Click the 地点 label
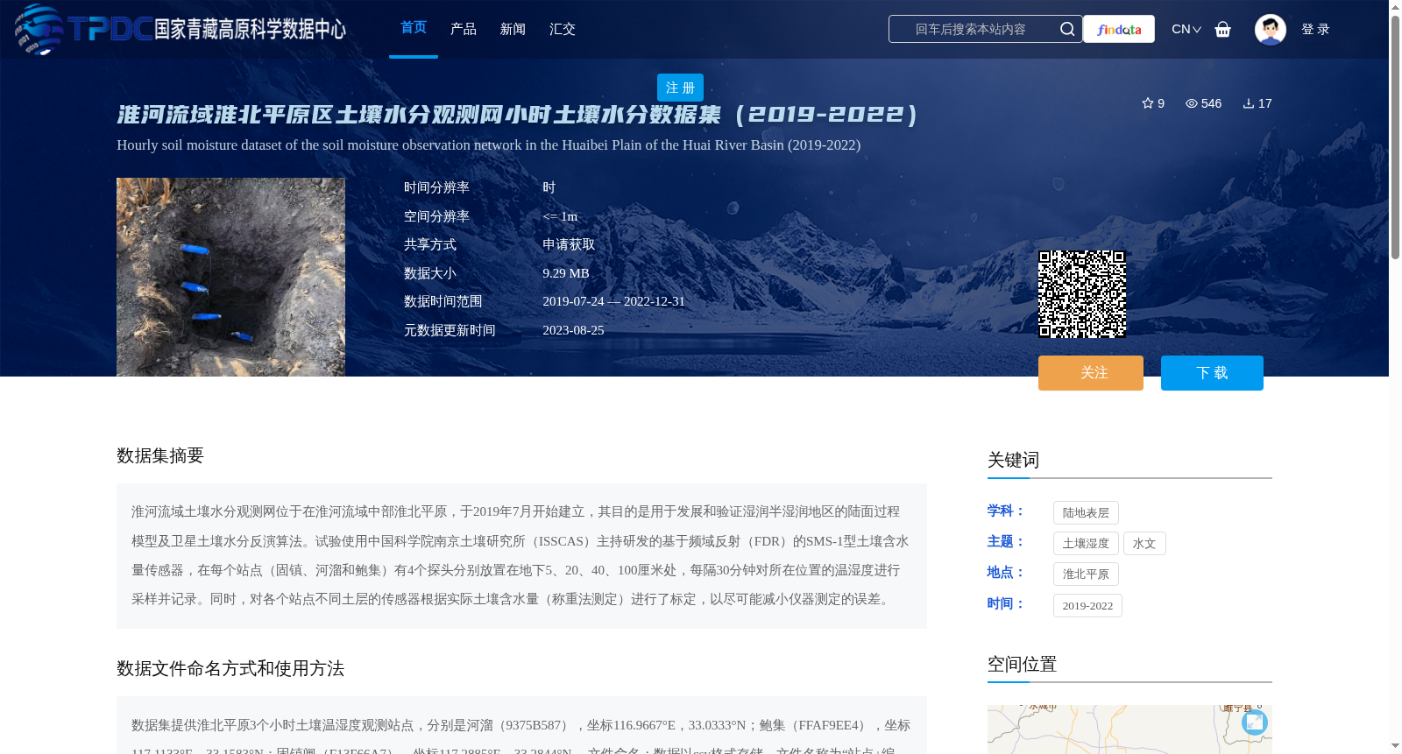Image resolution: width=1402 pixels, height=754 pixels. click(1005, 572)
